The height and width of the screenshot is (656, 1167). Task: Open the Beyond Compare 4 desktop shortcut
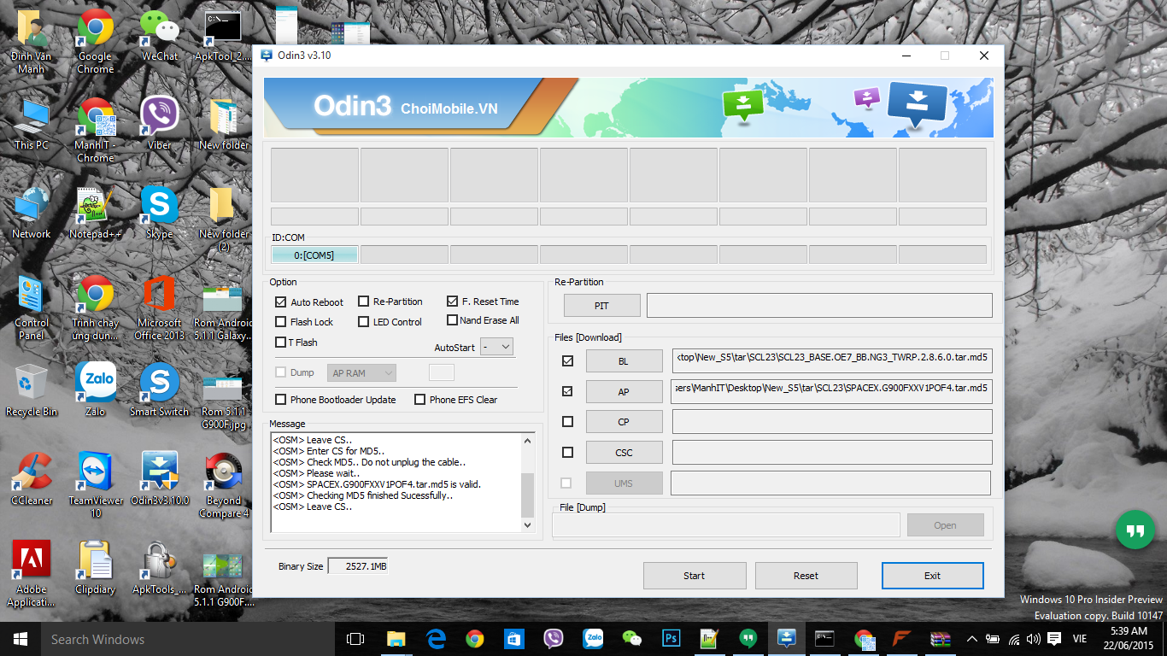coord(223,485)
